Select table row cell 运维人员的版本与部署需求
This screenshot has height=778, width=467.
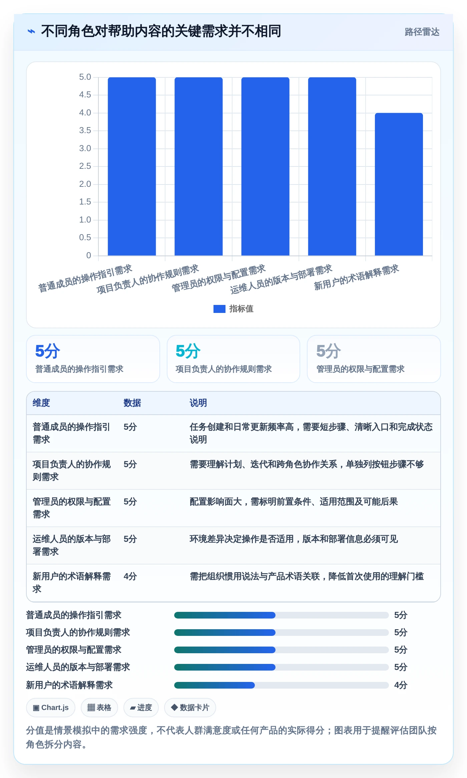pyautogui.click(x=71, y=545)
